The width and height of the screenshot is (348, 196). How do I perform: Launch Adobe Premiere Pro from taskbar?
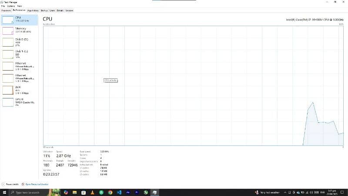[x=137, y=193]
